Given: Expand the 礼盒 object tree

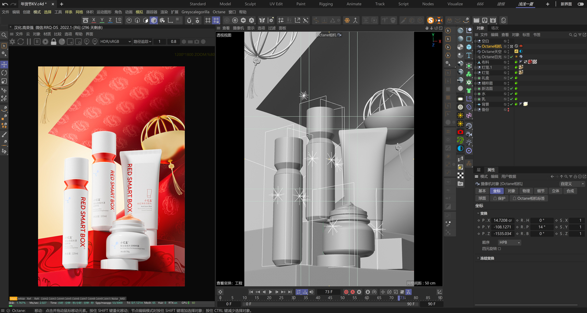Looking at the screenshot, I should 476,78.
